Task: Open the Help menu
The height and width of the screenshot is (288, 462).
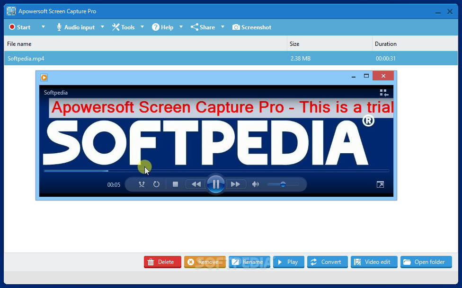Action: (163, 27)
